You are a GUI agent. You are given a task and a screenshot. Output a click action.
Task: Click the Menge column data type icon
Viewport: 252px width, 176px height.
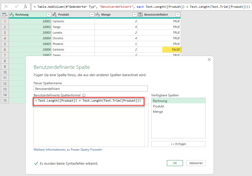click(98, 15)
